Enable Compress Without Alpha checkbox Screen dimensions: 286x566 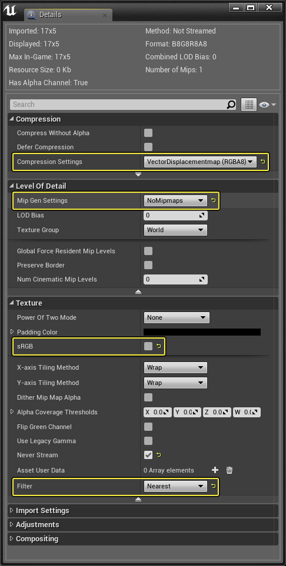pyautogui.click(x=148, y=133)
